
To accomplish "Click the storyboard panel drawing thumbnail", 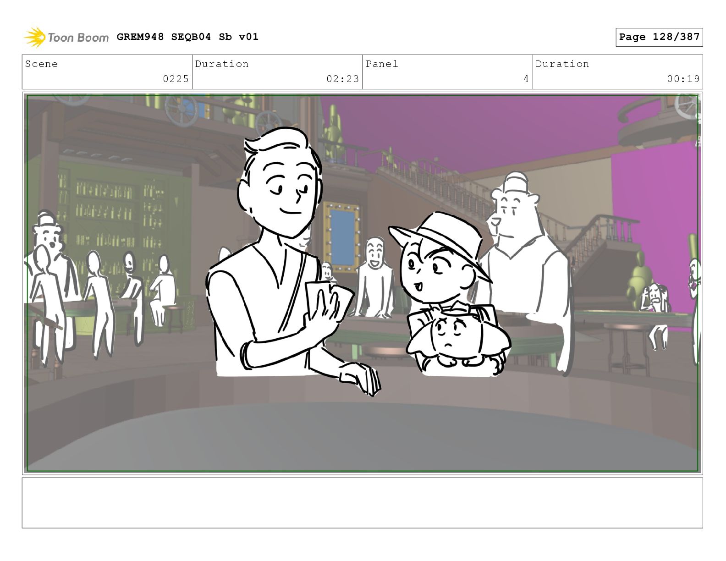I will click(362, 283).
